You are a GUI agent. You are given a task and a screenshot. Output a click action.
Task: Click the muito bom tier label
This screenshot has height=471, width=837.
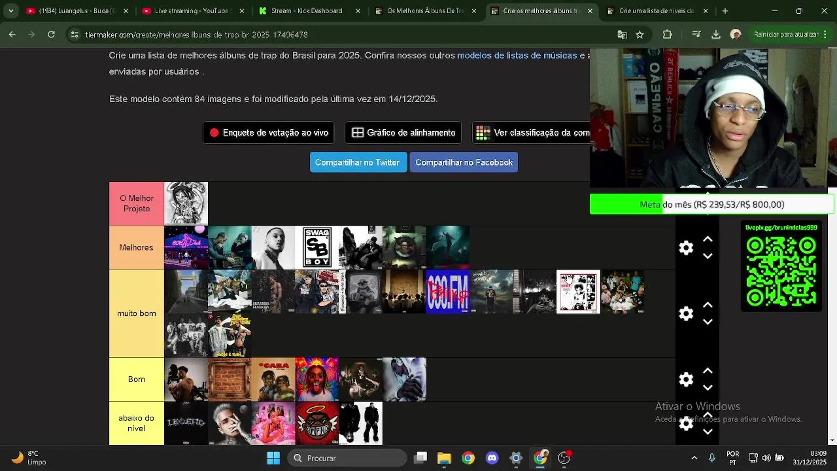point(137,313)
